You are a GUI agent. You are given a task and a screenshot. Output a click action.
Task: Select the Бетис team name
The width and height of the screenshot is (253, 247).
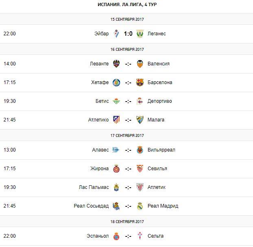point(101,101)
